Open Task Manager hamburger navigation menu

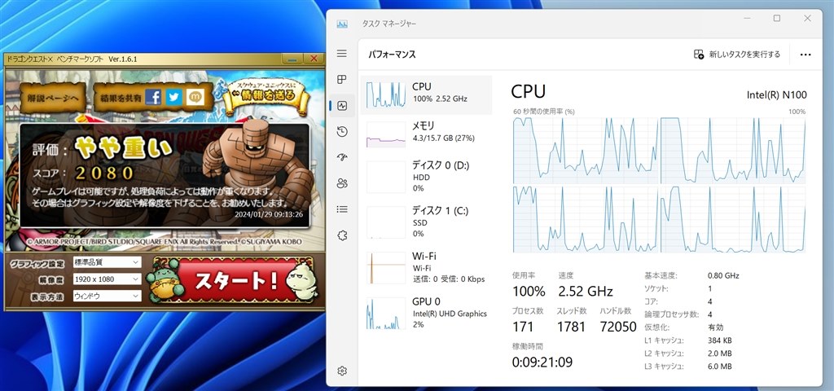342,54
